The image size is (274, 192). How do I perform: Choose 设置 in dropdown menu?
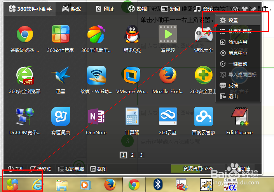pyautogui.click(x=238, y=20)
